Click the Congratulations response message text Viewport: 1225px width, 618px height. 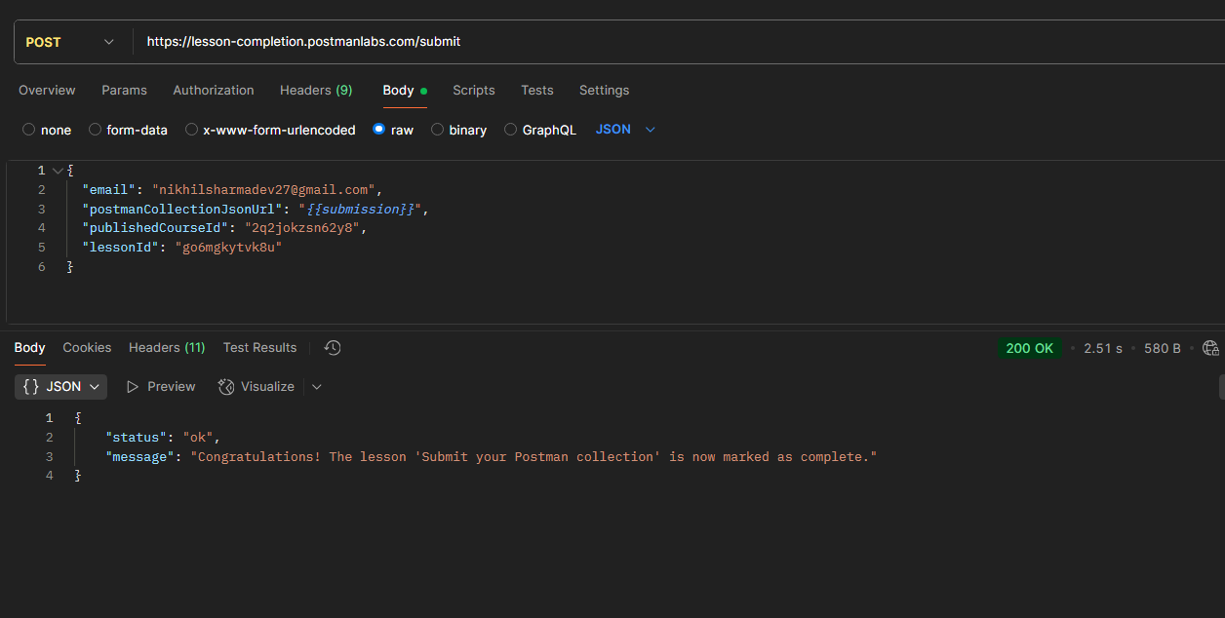click(x=533, y=456)
